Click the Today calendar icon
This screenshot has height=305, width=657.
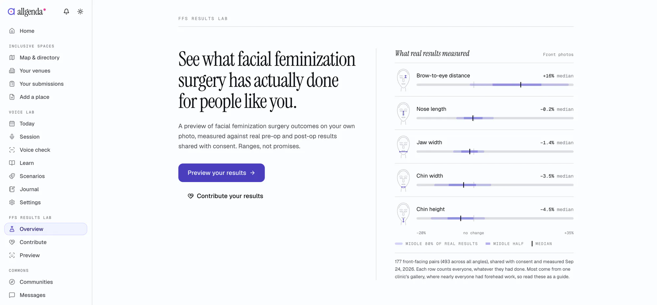point(12,124)
